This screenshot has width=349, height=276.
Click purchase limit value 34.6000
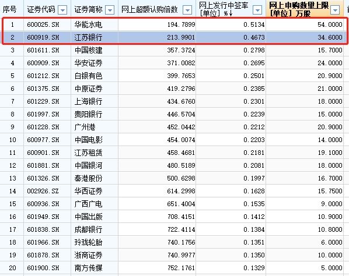[x=330, y=37]
